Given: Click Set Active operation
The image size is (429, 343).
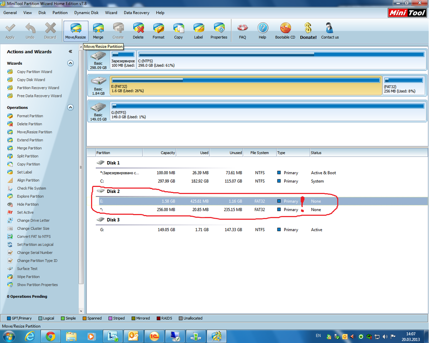Looking at the screenshot, I should [25, 213].
